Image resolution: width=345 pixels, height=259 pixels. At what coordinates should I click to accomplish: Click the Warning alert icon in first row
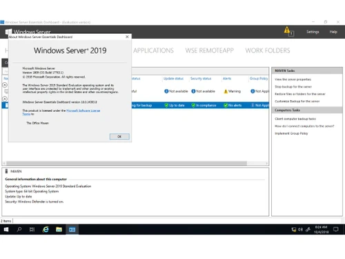coord(226,91)
